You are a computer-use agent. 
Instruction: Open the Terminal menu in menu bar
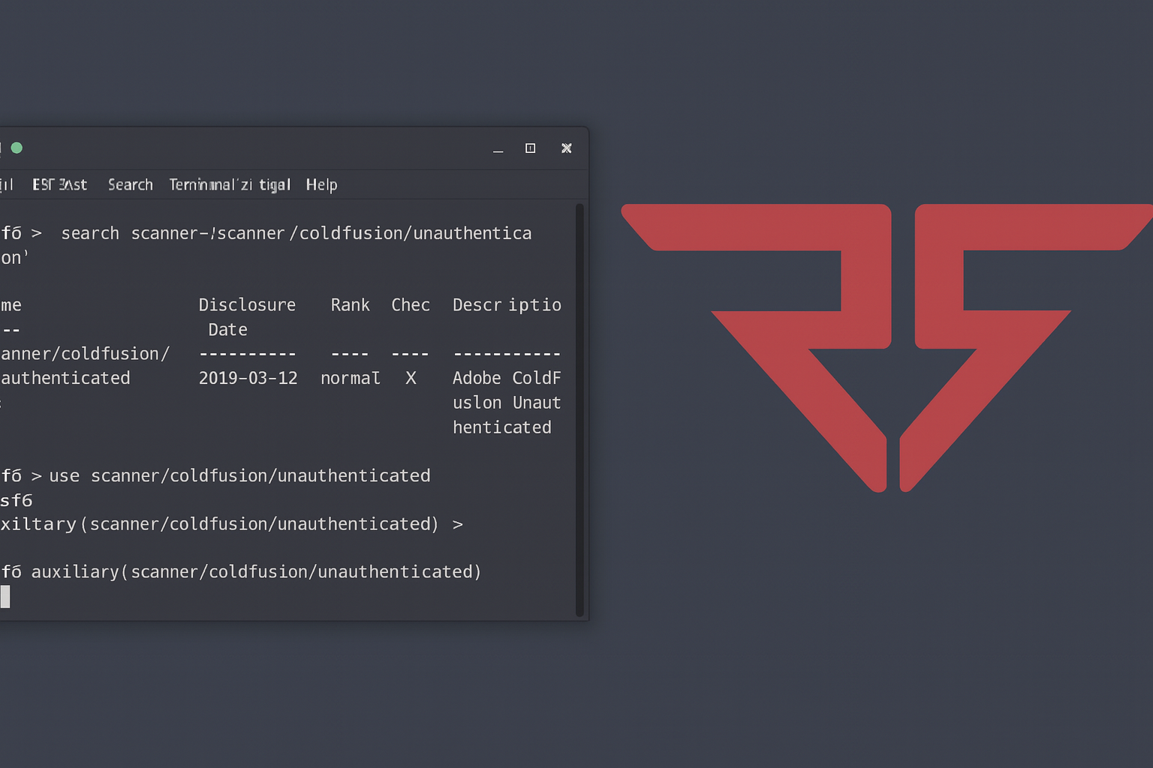pos(229,184)
